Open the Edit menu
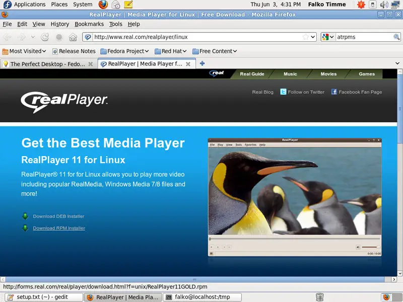 point(22,24)
